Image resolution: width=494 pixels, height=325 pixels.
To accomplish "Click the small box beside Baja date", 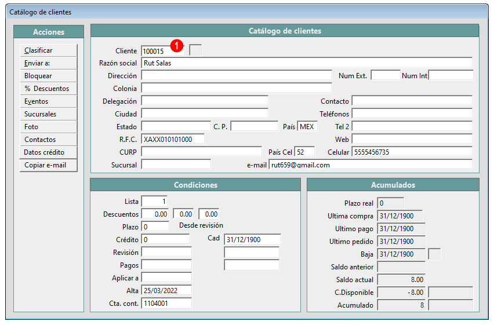I will [434, 254].
